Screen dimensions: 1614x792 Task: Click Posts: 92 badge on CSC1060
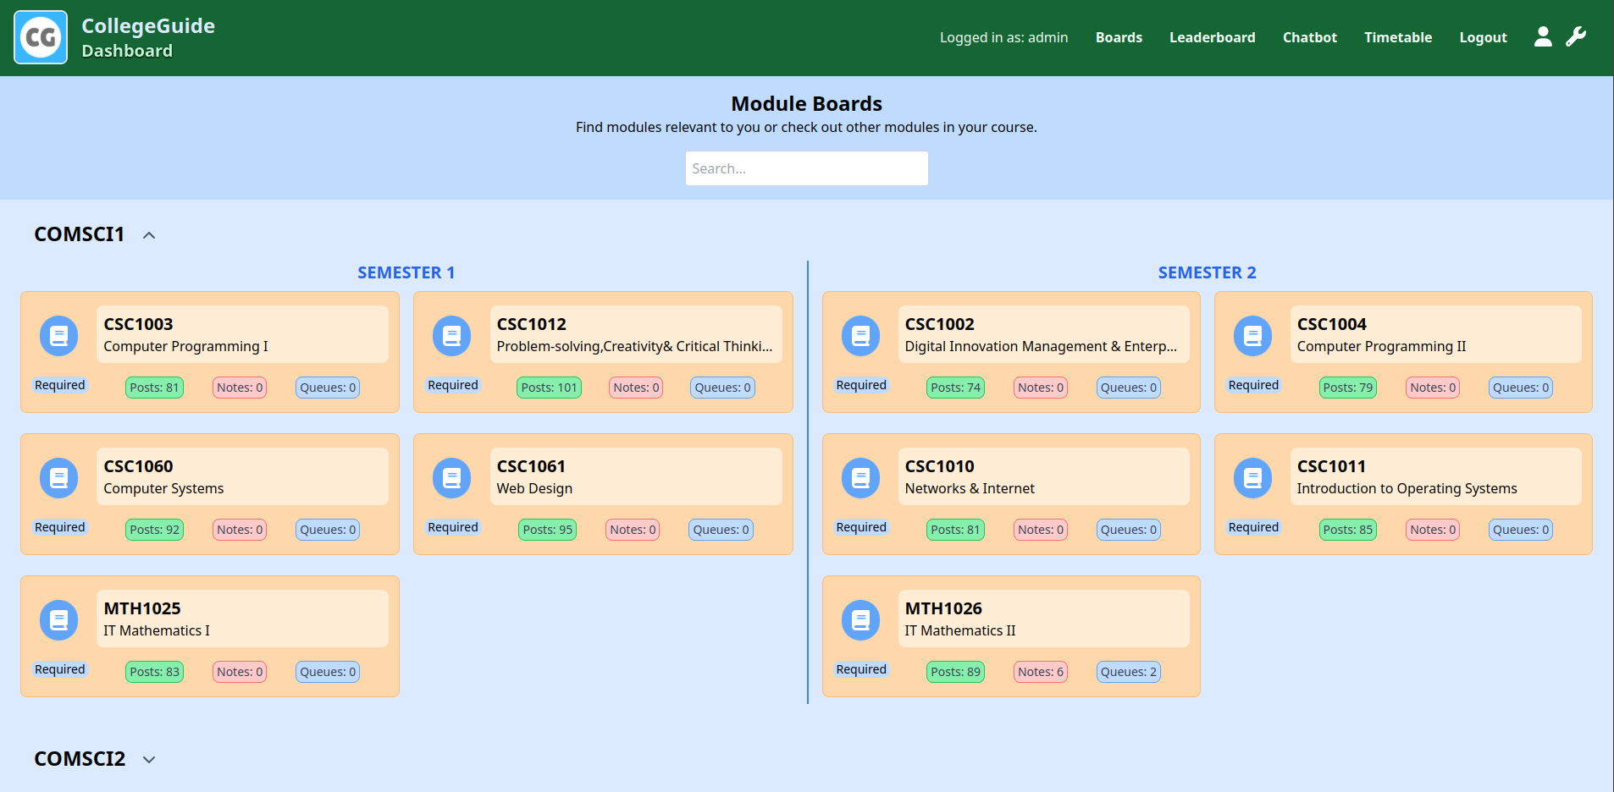click(x=154, y=530)
